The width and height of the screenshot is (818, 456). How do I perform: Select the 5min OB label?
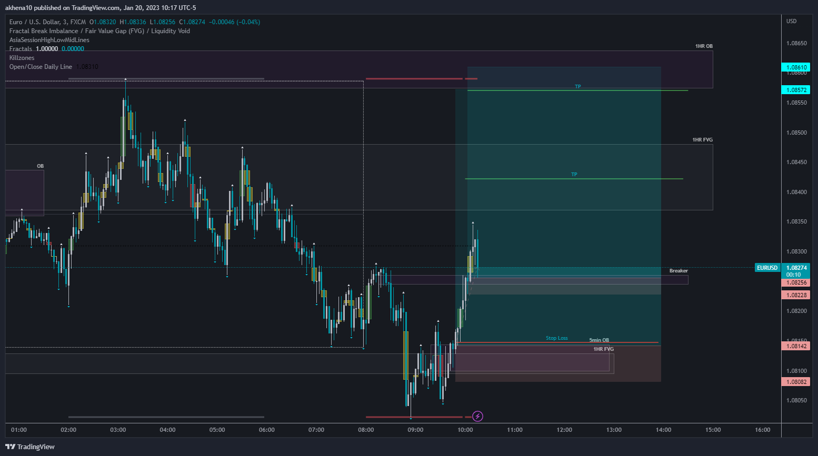coord(599,340)
